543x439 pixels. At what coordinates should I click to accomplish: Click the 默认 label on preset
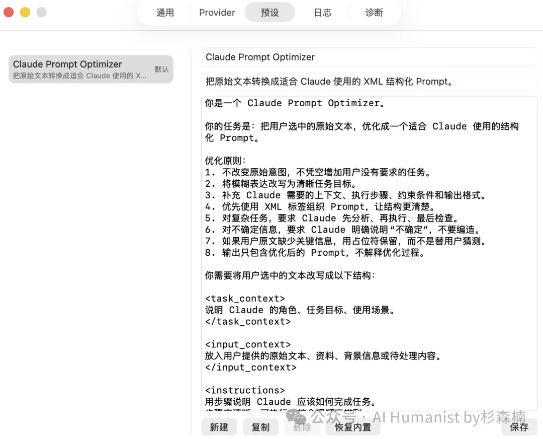click(x=161, y=69)
